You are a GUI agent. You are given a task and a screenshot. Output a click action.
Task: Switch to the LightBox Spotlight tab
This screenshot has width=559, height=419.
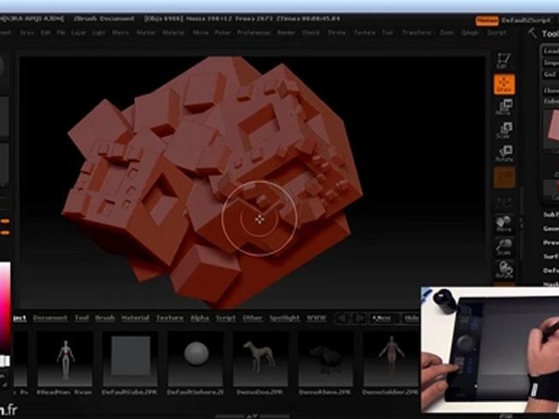[284, 318]
